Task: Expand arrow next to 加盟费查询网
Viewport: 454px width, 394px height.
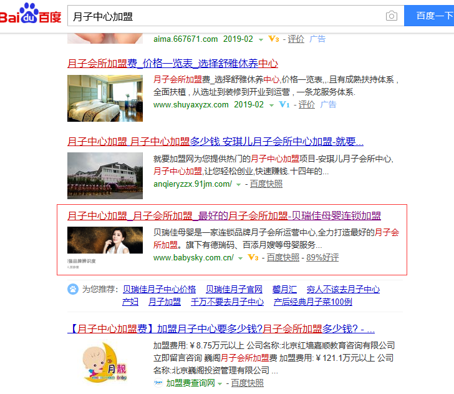Action: click(x=220, y=384)
